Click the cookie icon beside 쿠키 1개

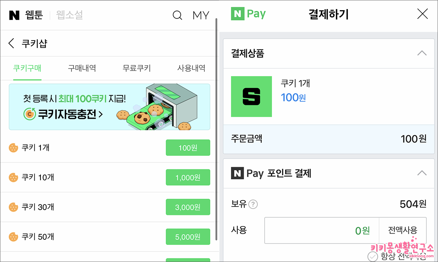click(x=14, y=147)
